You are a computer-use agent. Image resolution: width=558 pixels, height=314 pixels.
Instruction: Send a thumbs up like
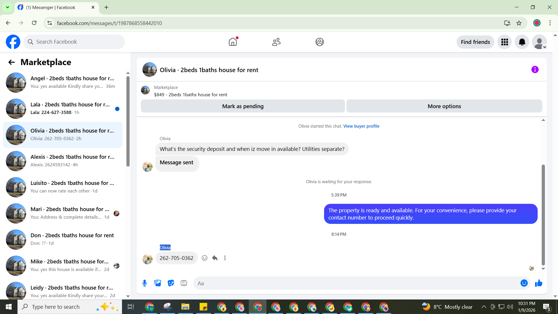539,283
